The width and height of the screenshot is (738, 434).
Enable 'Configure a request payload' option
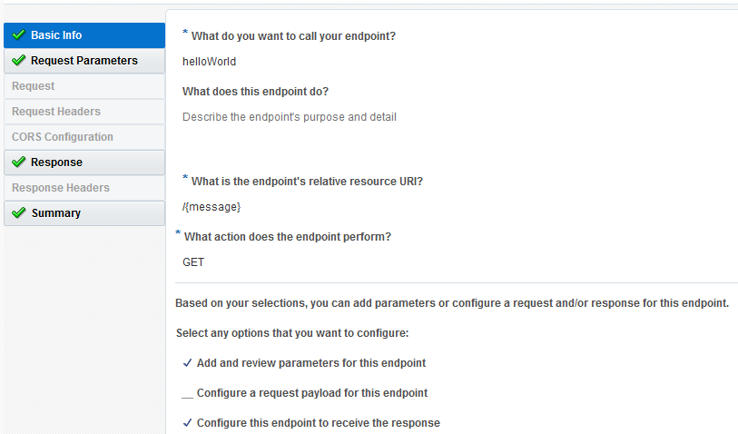[x=188, y=393]
